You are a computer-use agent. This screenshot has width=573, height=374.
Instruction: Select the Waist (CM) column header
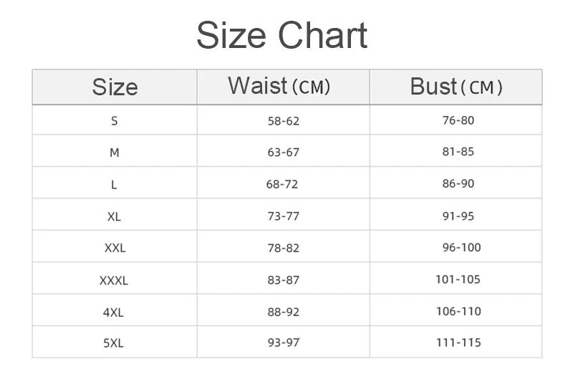point(283,87)
